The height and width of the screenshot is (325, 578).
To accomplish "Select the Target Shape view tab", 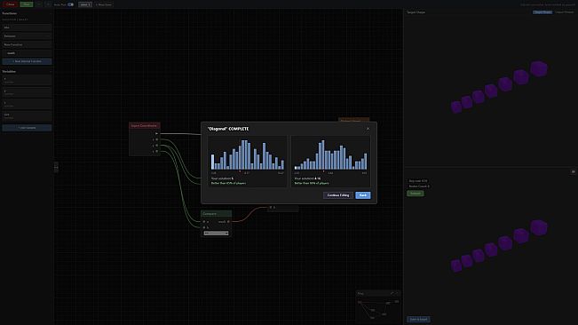I will click(x=542, y=12).
